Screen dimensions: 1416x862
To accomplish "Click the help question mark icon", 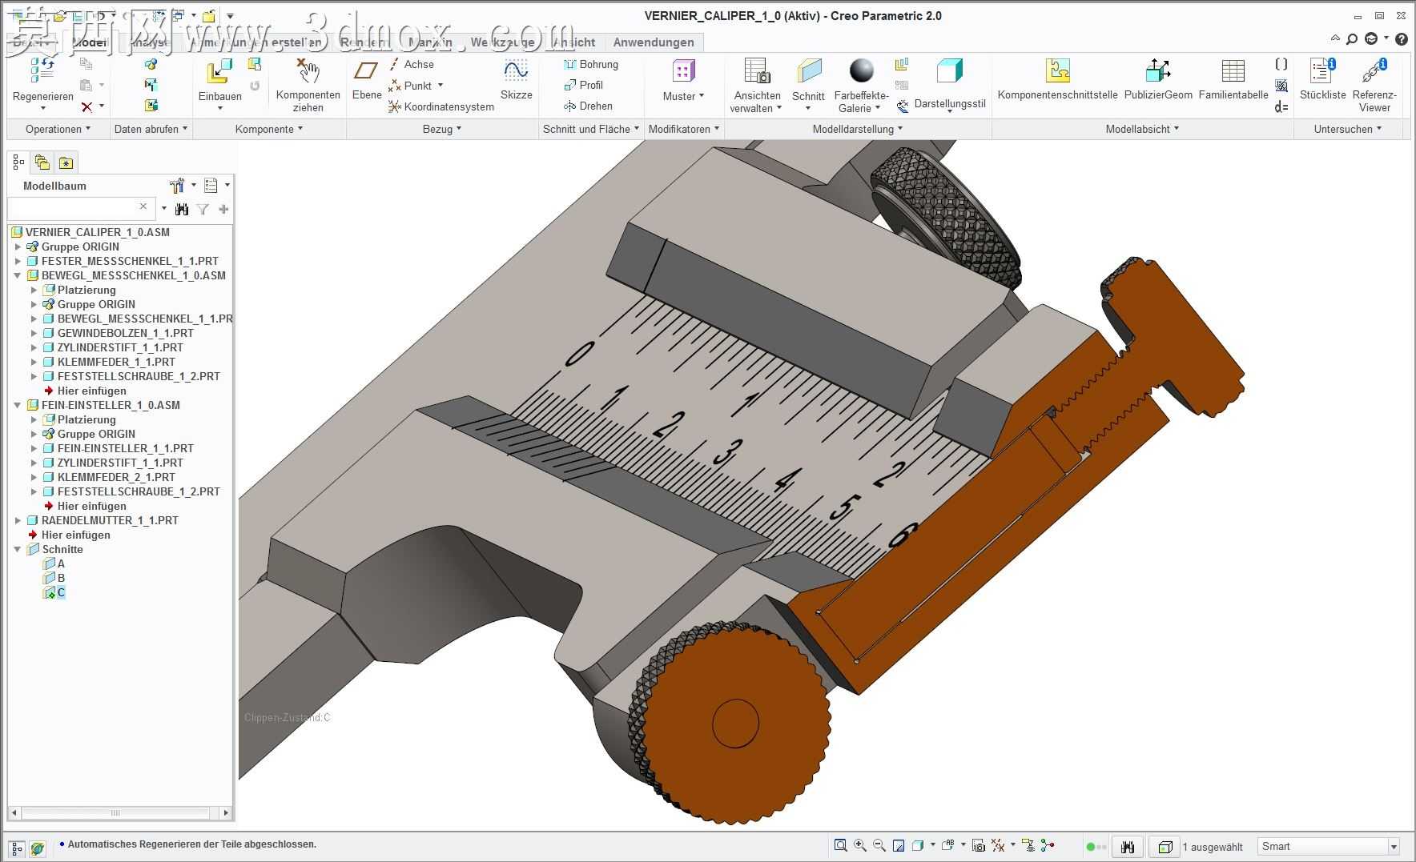I will coord(1401,38).
